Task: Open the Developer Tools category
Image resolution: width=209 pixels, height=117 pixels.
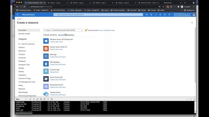Action: pos(24,65)
